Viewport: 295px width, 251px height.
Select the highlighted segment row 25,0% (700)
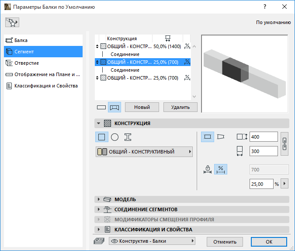point(142,62)
